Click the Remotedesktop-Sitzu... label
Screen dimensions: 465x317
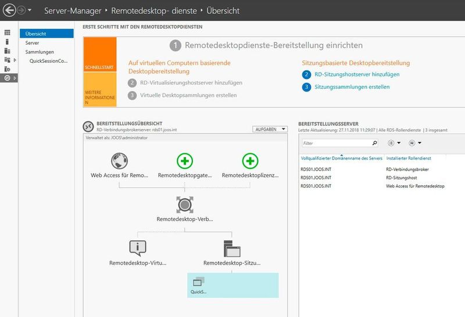point(232,263)
